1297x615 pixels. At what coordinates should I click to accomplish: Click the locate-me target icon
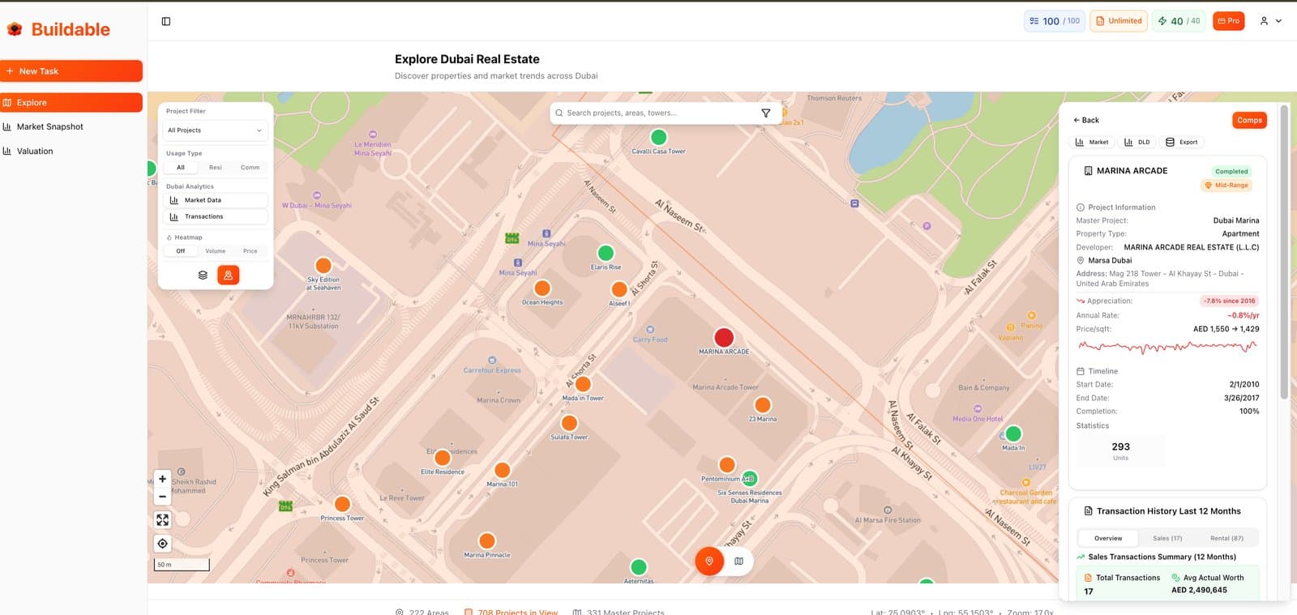pyautogui.click(x=162, y=544)
